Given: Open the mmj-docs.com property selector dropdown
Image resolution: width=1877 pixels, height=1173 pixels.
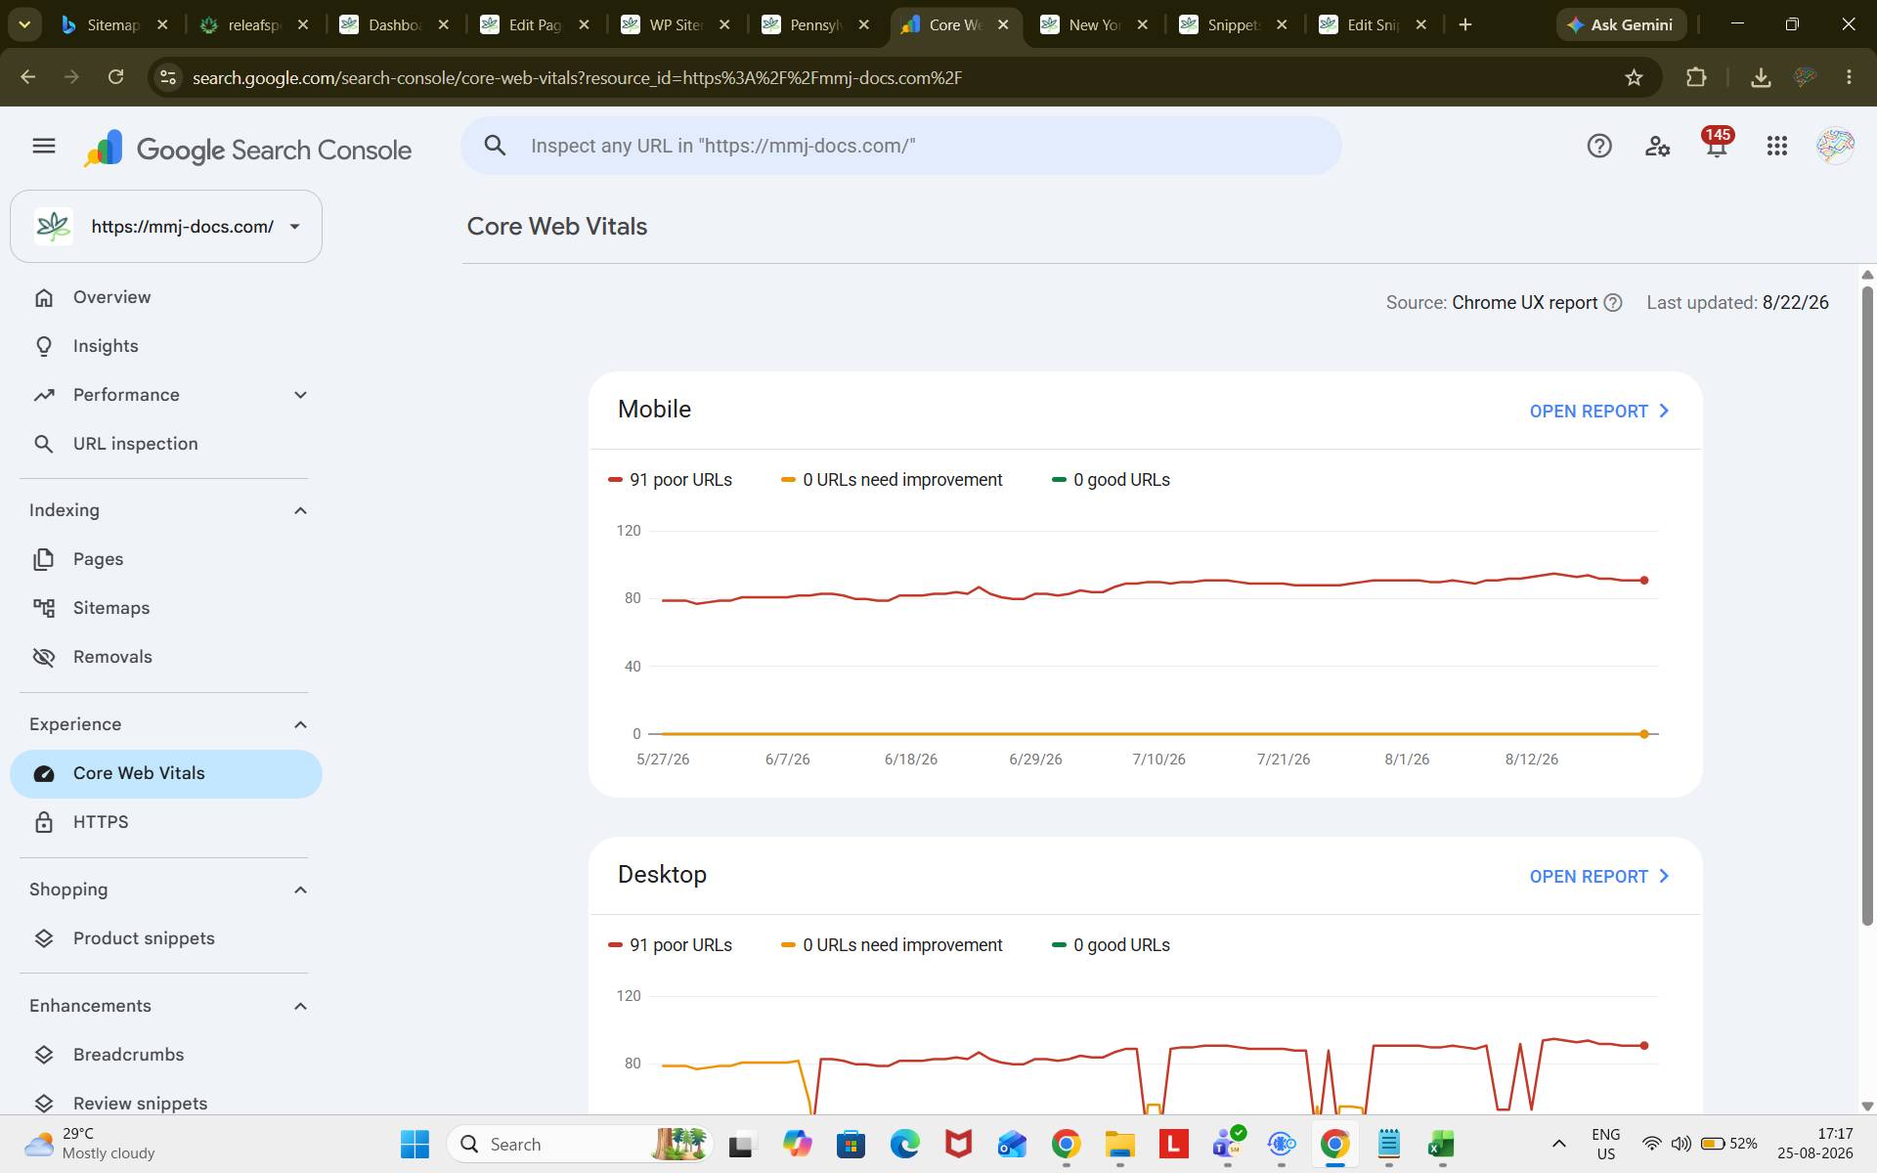Looking at the screenshot, I should pos(166,227).
